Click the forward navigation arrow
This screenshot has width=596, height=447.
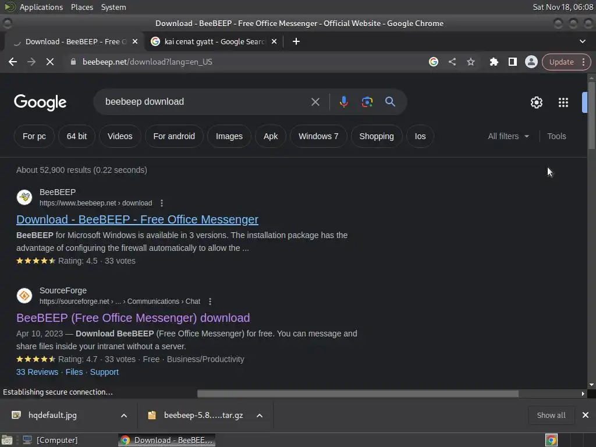point(31,62)
